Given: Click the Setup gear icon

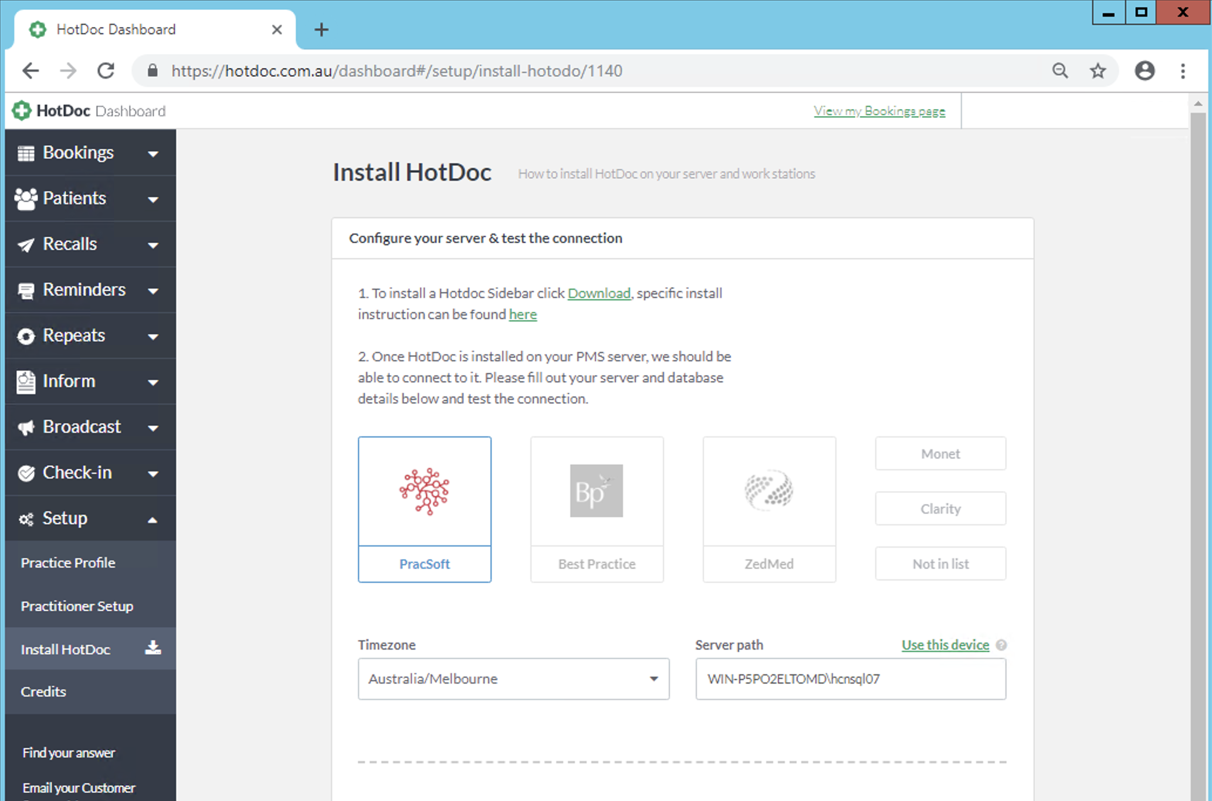Looking at the screenshot, I should [25, 518].
